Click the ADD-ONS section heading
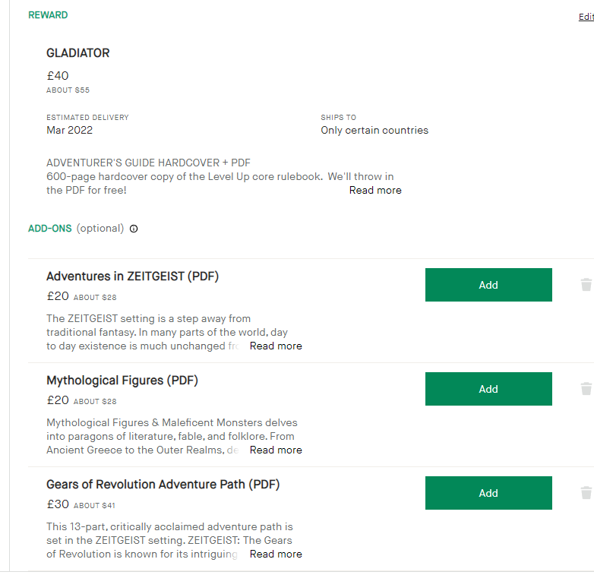This screenshot has height=575, width=594. (50, 229)
